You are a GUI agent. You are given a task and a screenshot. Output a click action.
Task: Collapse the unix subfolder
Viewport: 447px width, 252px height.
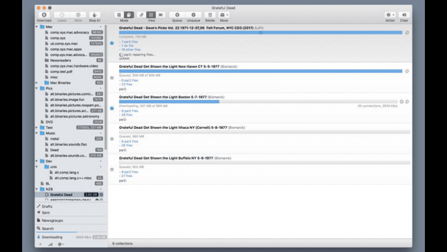tap(36, 167)
